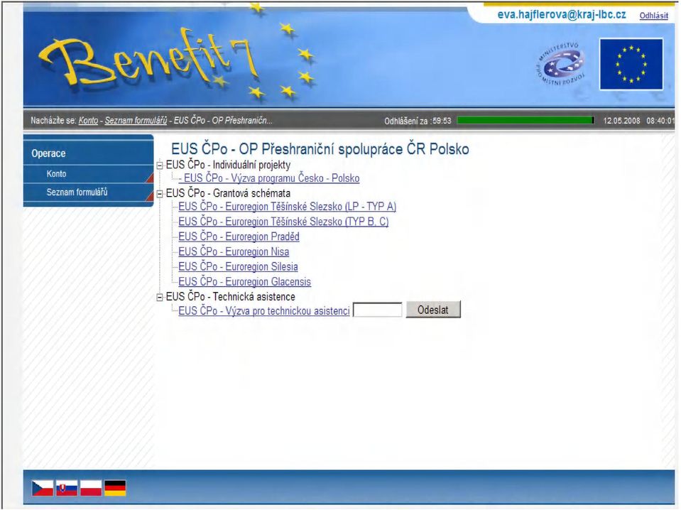Click the European Union flag logo

pos(631,65)
